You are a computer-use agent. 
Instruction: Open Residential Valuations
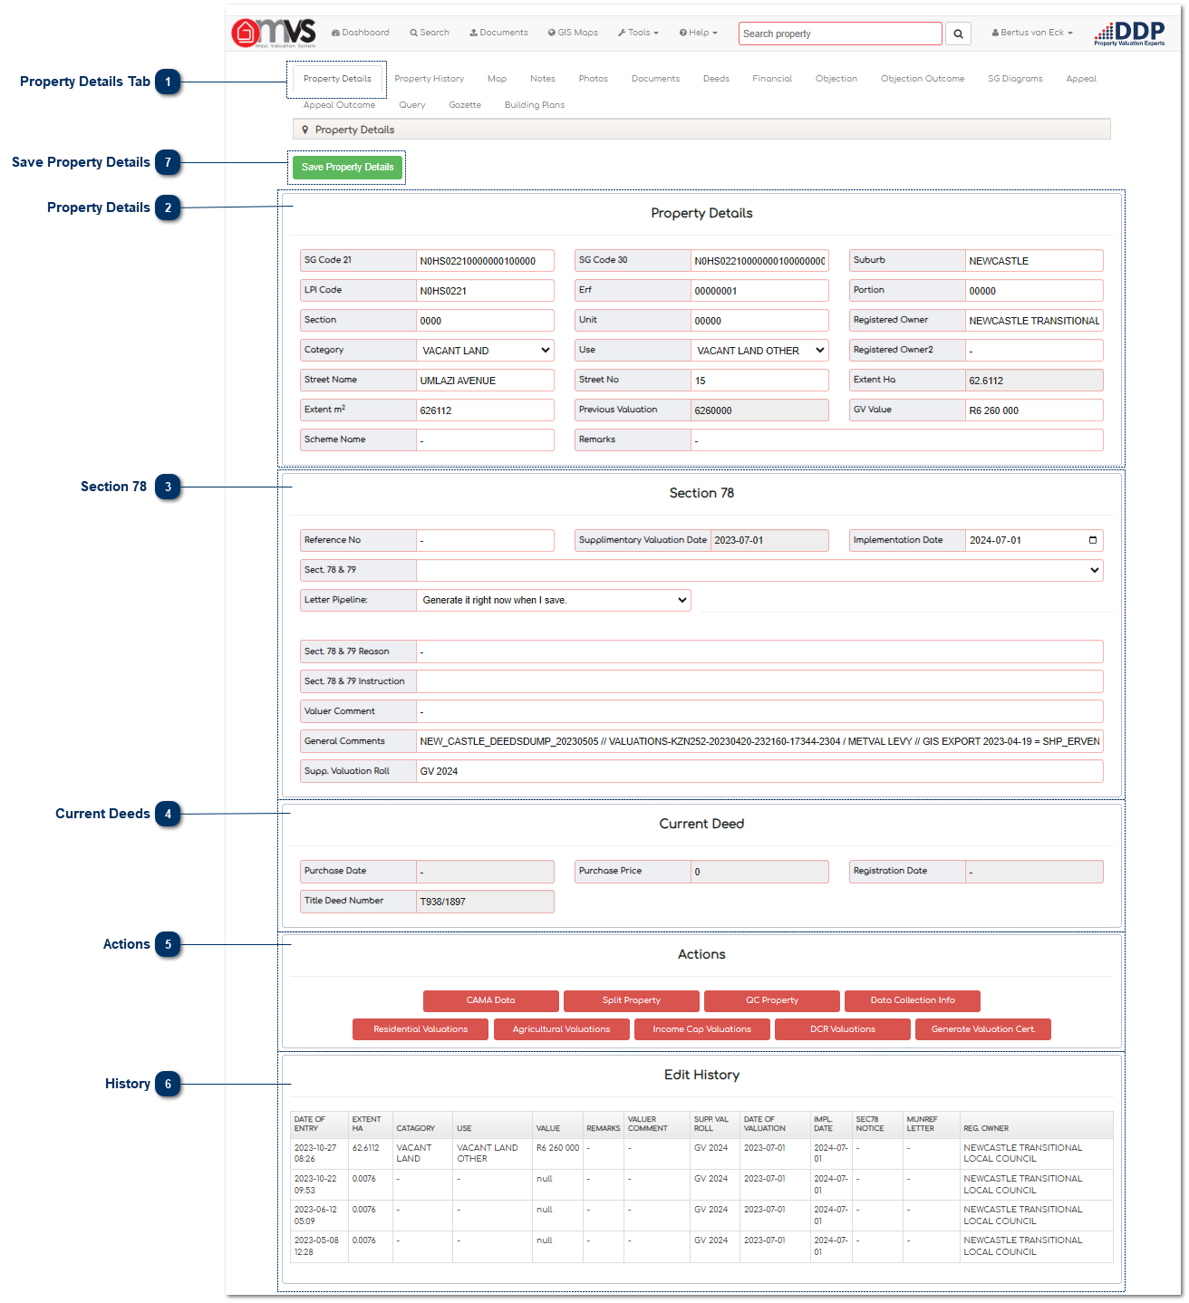click(x=420, y=1029)
